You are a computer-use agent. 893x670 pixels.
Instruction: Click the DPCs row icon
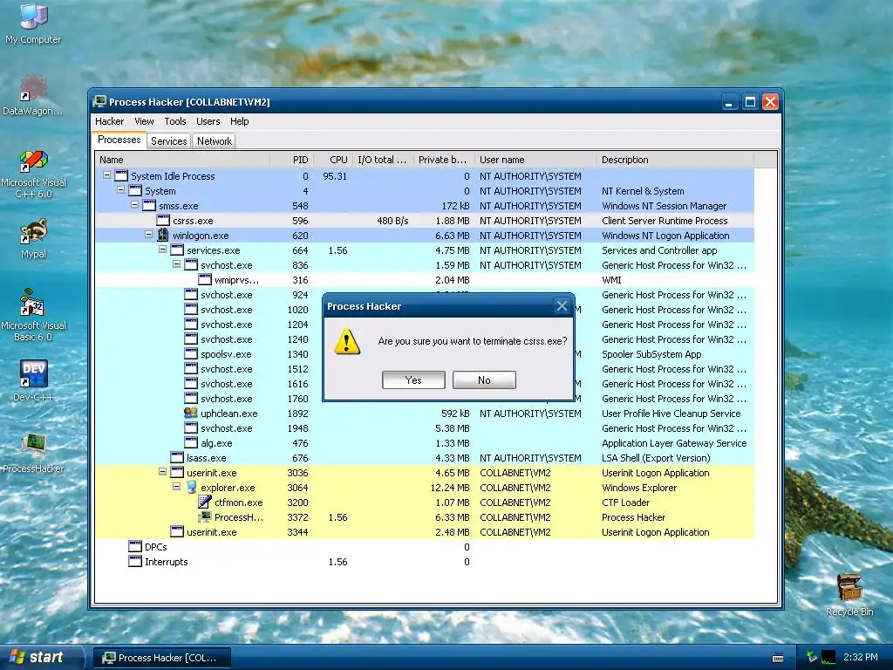[x=135, y=546]
